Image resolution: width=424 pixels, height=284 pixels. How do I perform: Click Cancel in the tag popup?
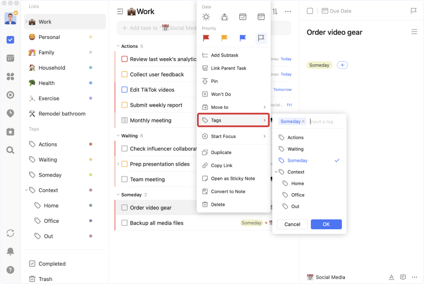pos(292,224)
